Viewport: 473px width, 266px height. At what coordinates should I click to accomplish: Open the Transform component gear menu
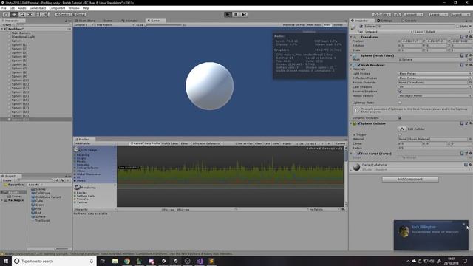tap(470, 37)
